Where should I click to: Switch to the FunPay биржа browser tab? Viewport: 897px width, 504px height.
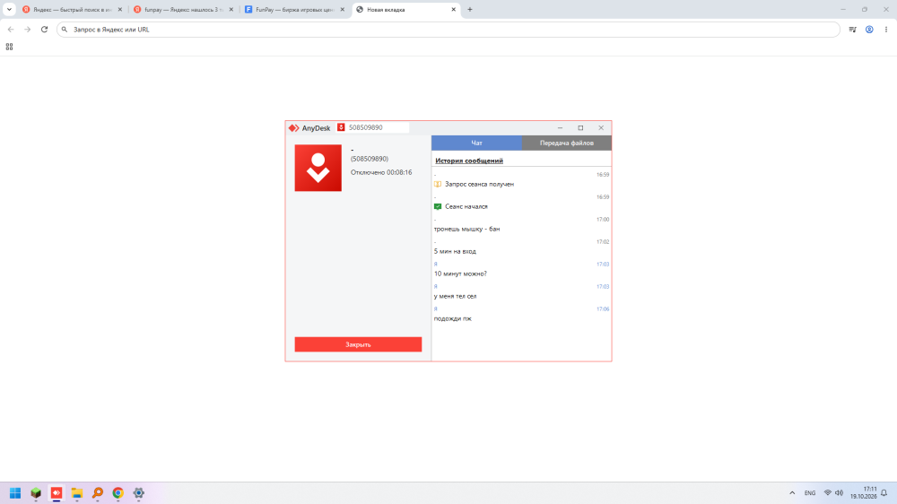tap(294, 10)
